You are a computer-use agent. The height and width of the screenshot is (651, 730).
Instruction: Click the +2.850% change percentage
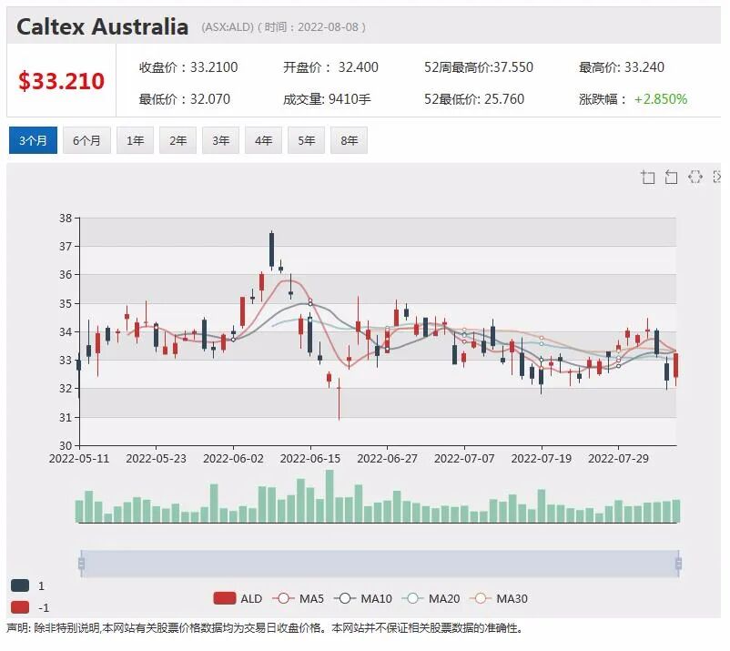click(x=661, y=99)
